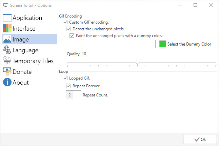This screenshot has height=146, width=219.
Task: Click the Image mountain picture icon
Action: (7, 39)
